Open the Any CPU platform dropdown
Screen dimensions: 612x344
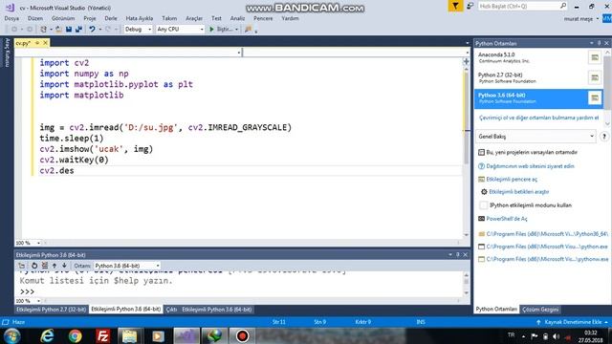coord(180,30)
